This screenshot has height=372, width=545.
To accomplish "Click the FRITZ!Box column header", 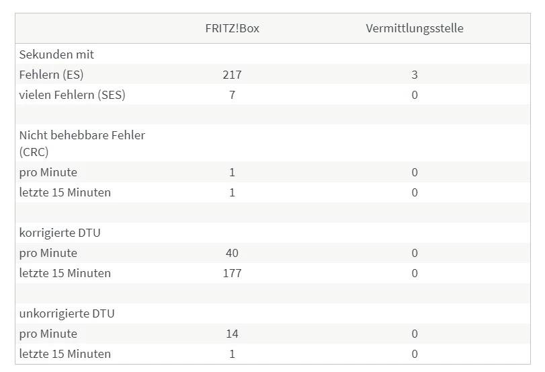I will (x=233, y=28).
